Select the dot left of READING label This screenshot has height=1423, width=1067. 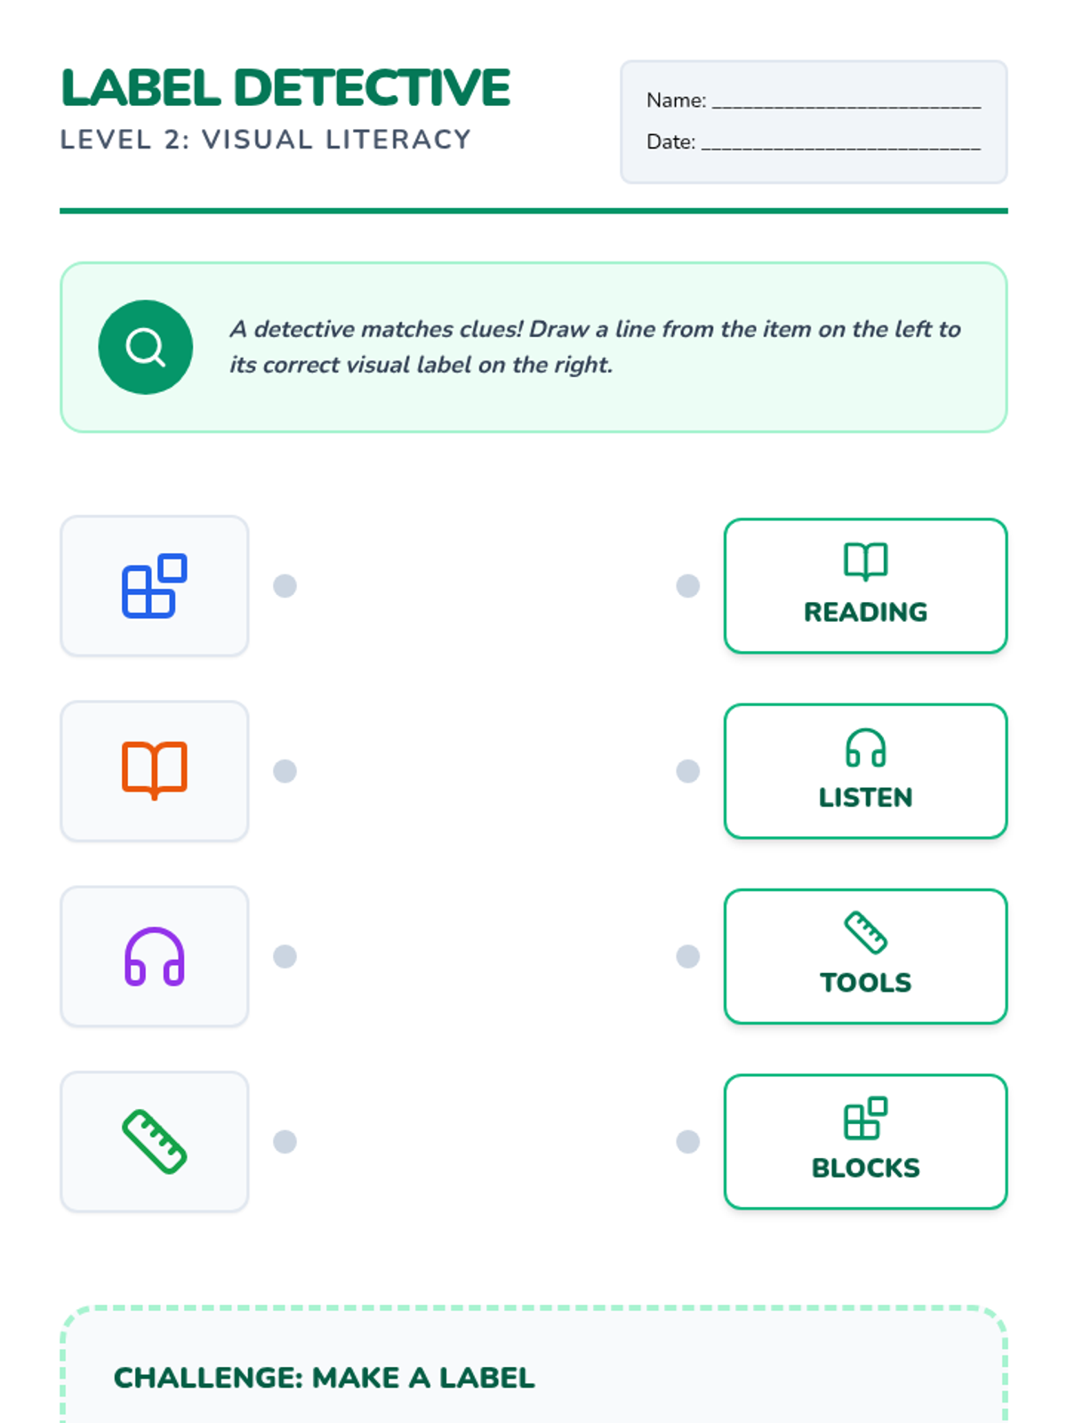(687, 586)
